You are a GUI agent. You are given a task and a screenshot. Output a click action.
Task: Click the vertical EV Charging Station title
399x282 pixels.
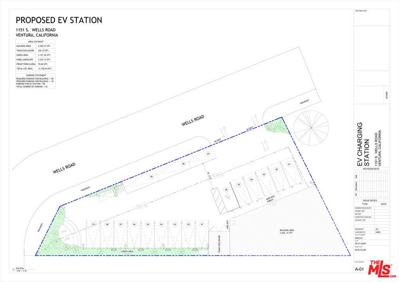[363, 144]
